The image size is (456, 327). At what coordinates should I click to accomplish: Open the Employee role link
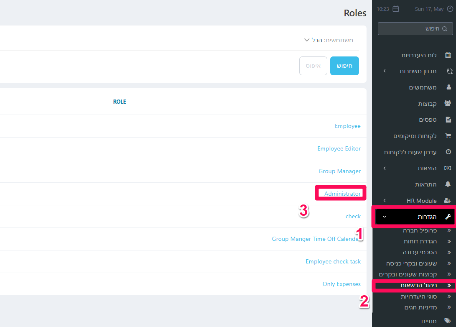pos(347,126)
